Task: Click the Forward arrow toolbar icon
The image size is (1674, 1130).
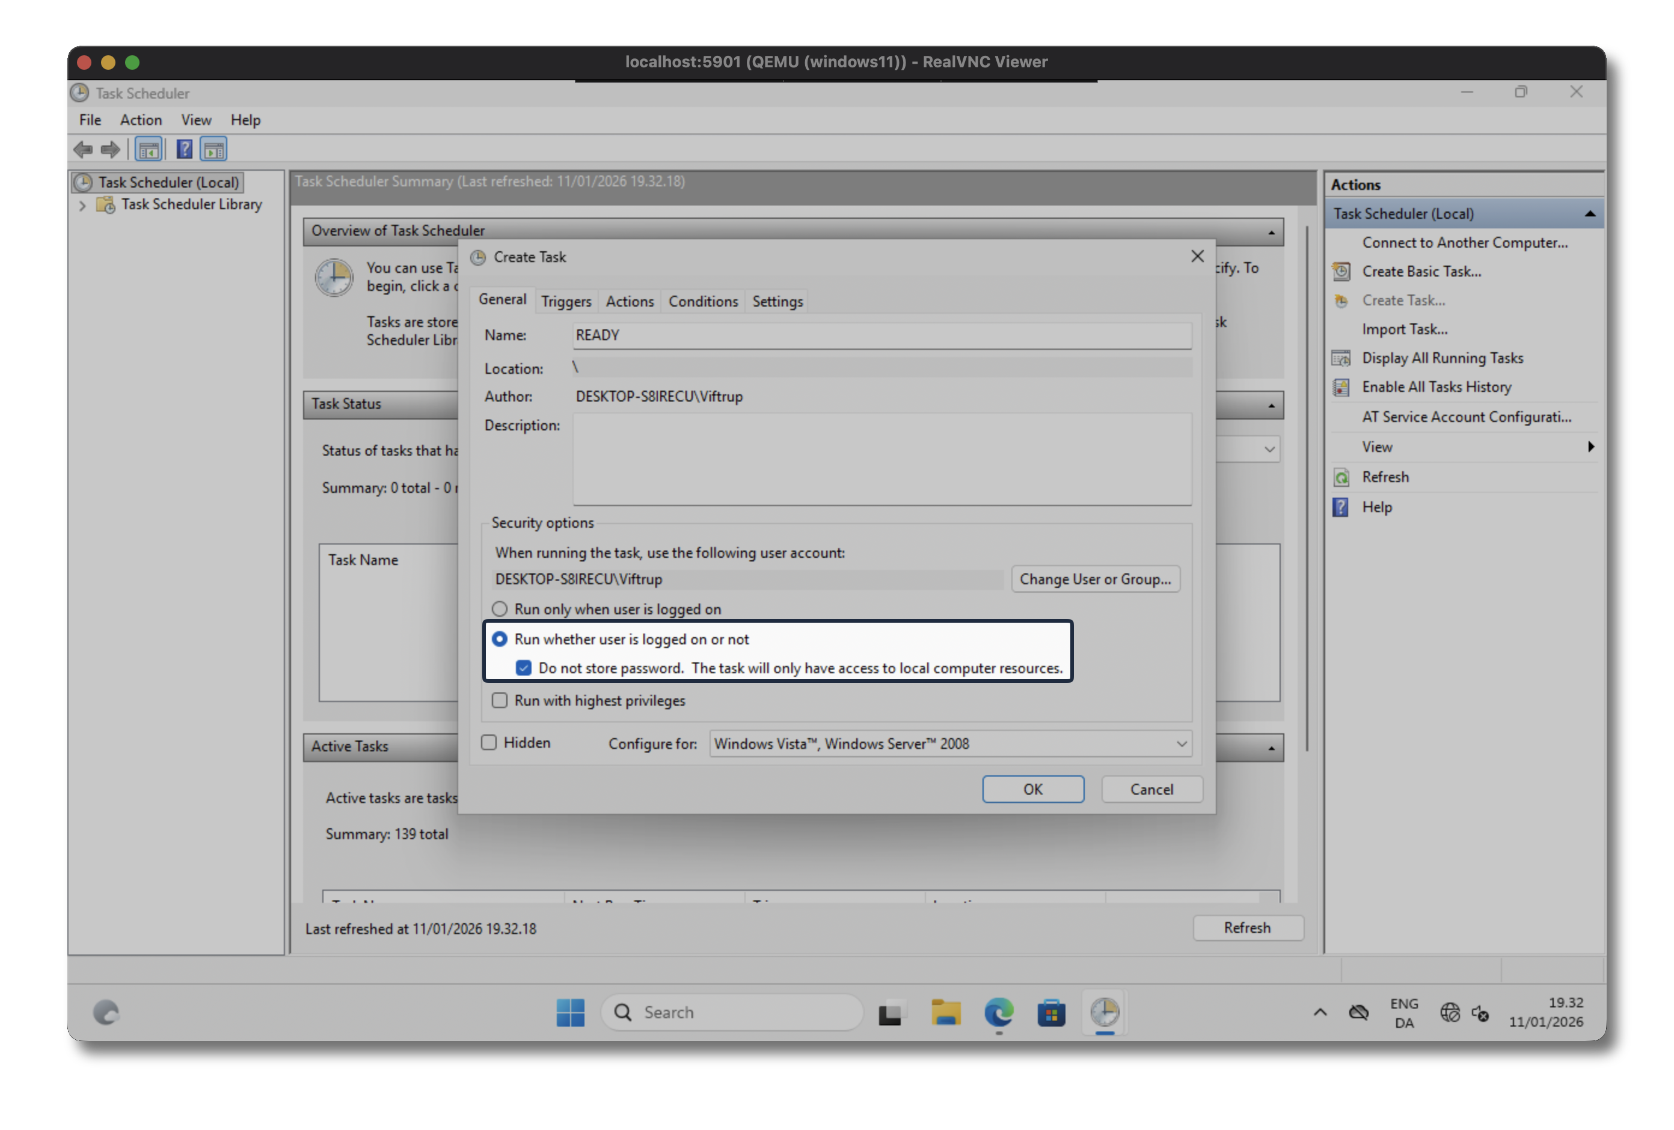Action: point(110,150)
